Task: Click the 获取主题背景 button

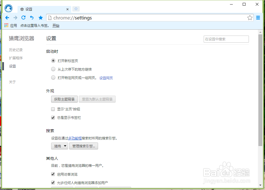Action: pos(64,99)
